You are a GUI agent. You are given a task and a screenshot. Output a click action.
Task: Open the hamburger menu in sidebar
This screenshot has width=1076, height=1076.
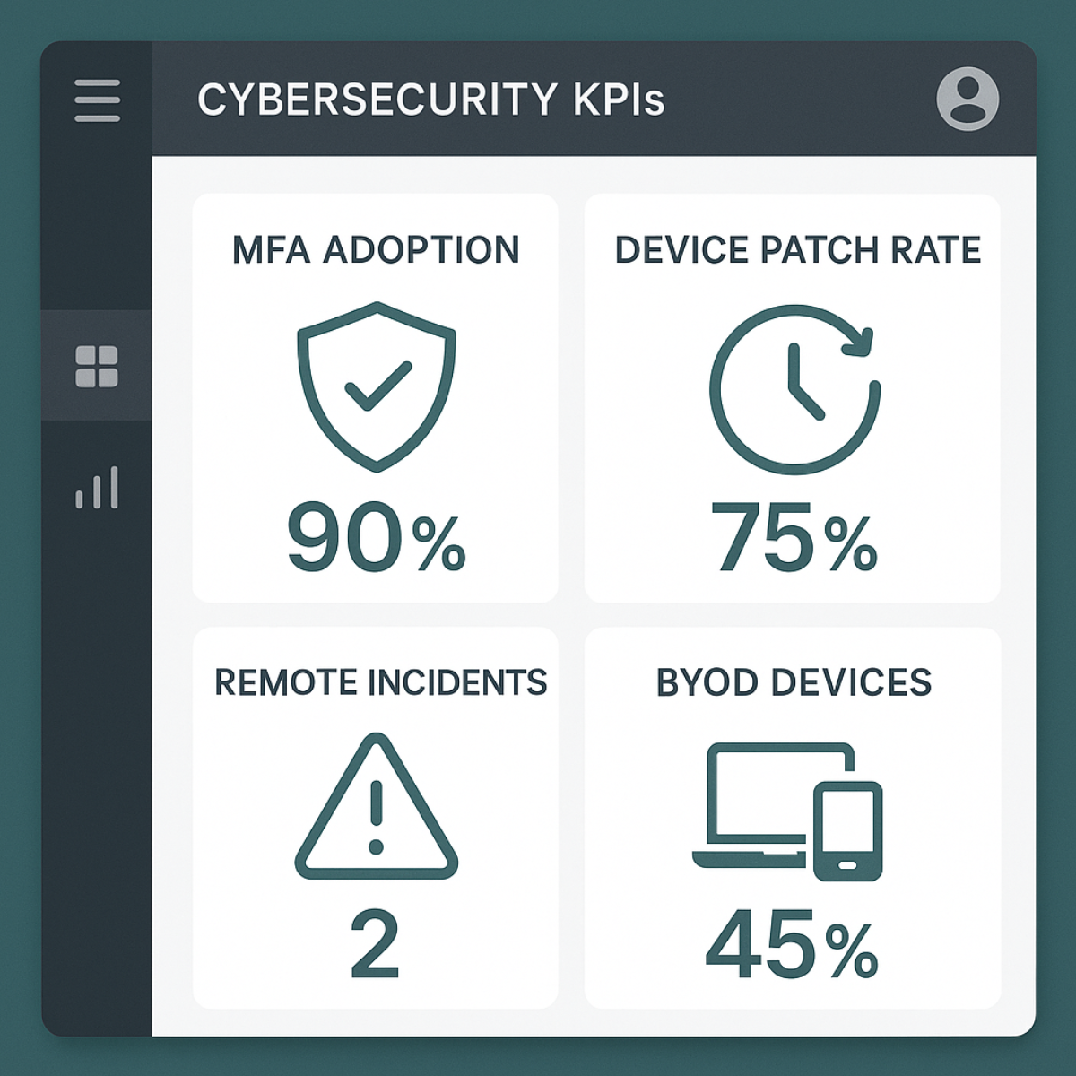pos(97,100)
